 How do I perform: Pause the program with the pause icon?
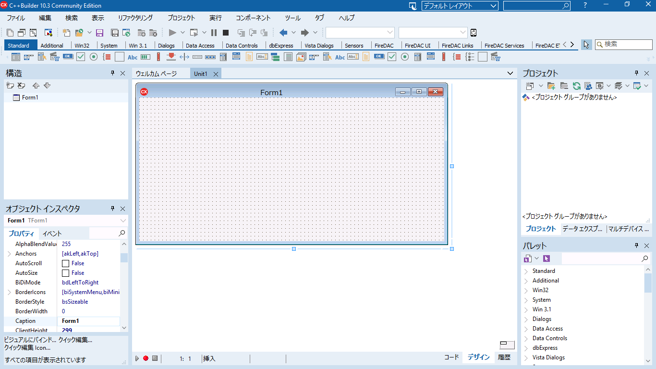214,33
